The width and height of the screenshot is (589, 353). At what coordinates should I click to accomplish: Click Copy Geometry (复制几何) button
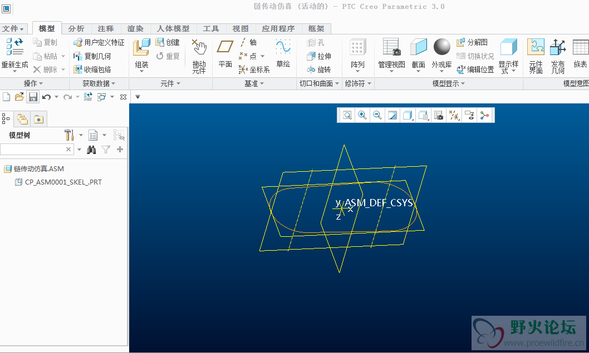pos(92,56)
